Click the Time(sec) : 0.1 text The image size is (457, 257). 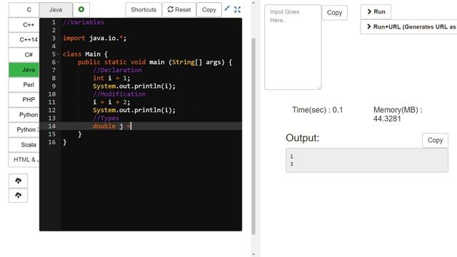pyautogui.click(x=317, y=110)
